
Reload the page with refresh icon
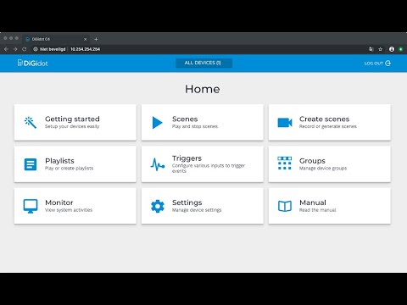[25, 49]
